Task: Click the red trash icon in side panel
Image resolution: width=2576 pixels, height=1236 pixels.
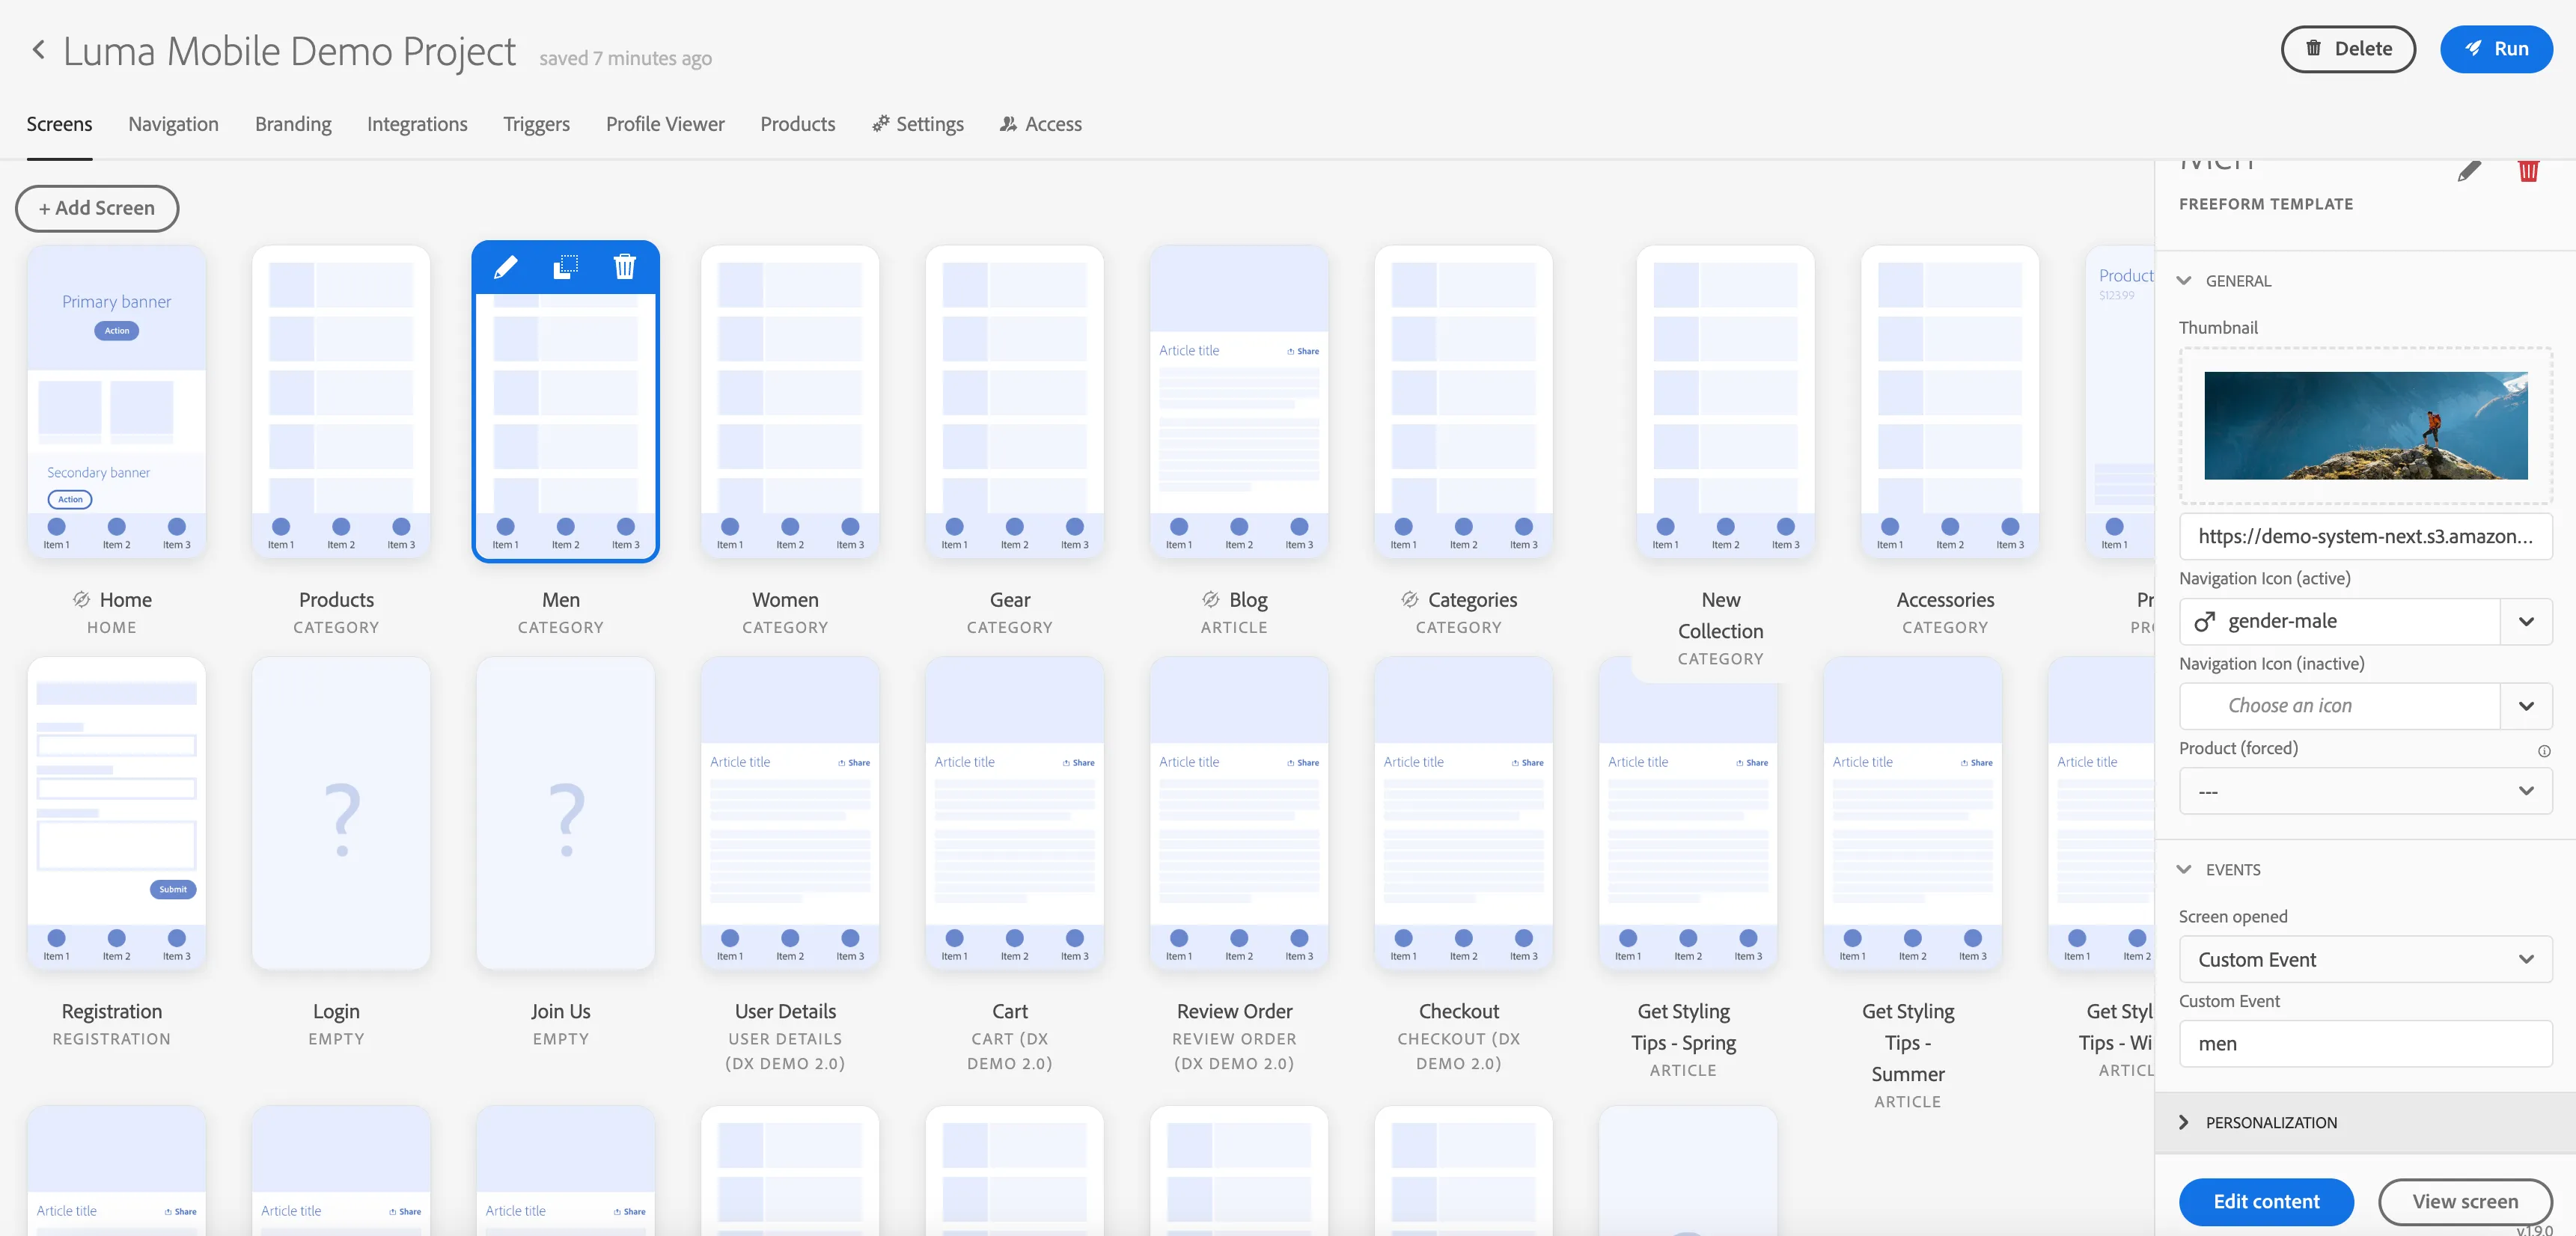Action: pyautogui.click(x=2528, y=171)
